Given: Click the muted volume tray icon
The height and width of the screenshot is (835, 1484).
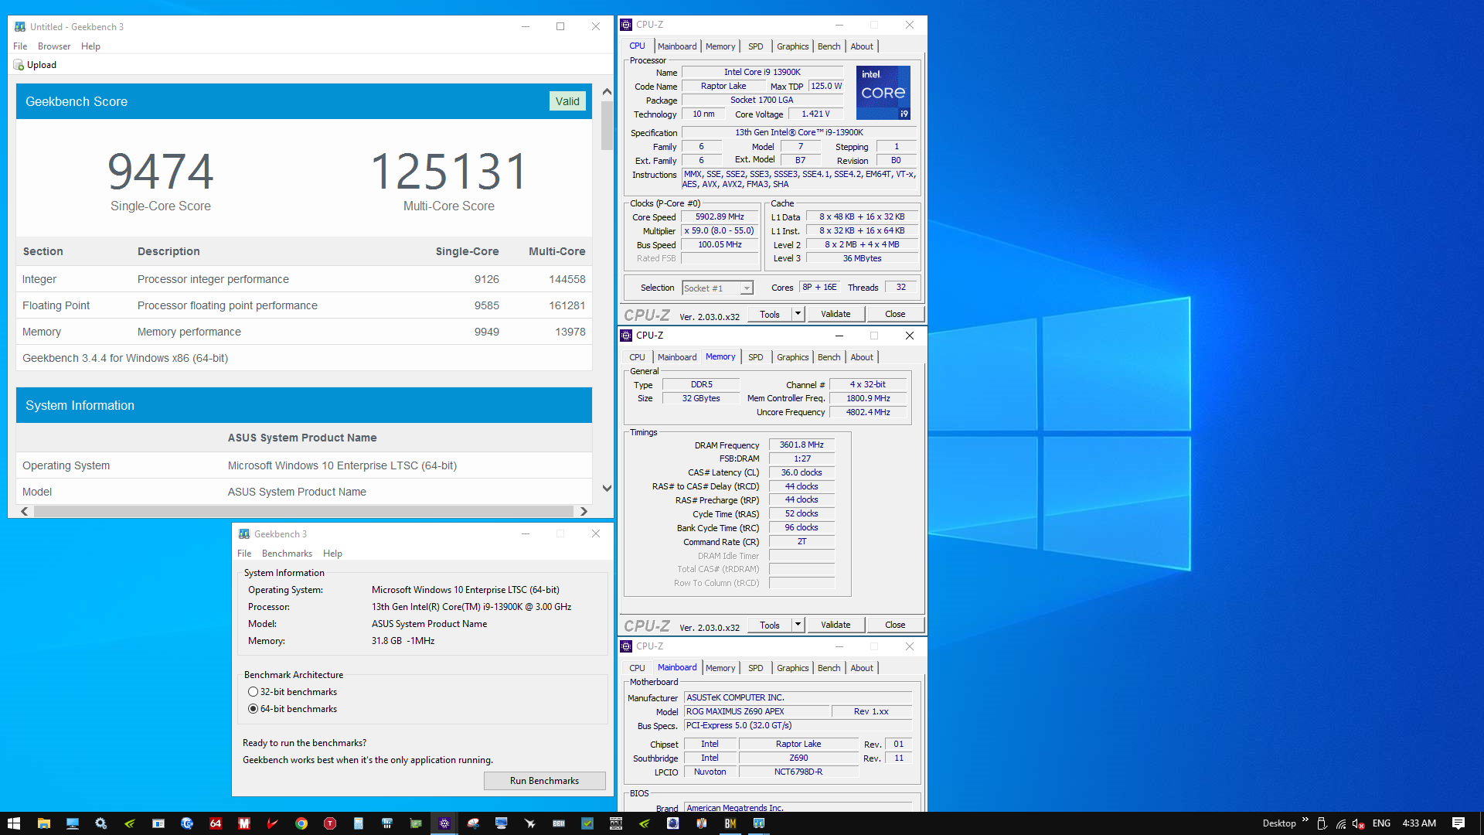Looking at the screenshot, I should 1359,823.
